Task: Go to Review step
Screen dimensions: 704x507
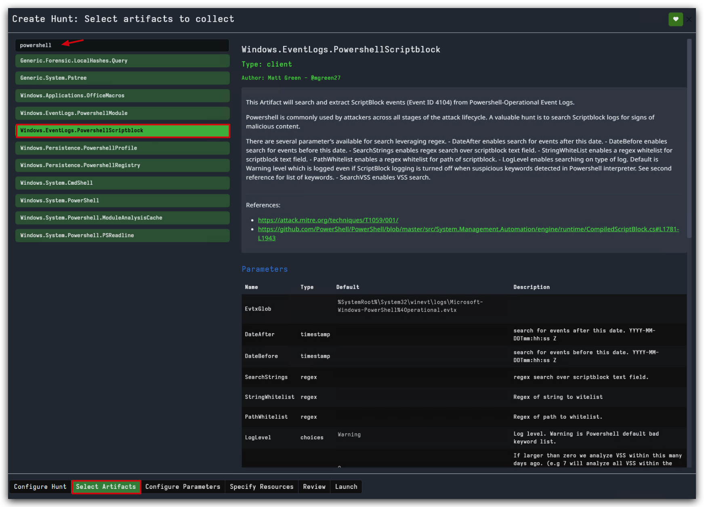Action: click(314, 487)
